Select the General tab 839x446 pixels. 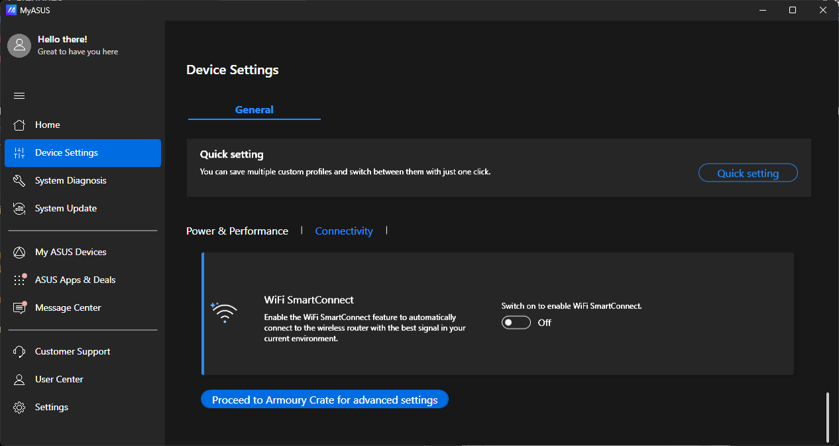(x=254, y=110)
